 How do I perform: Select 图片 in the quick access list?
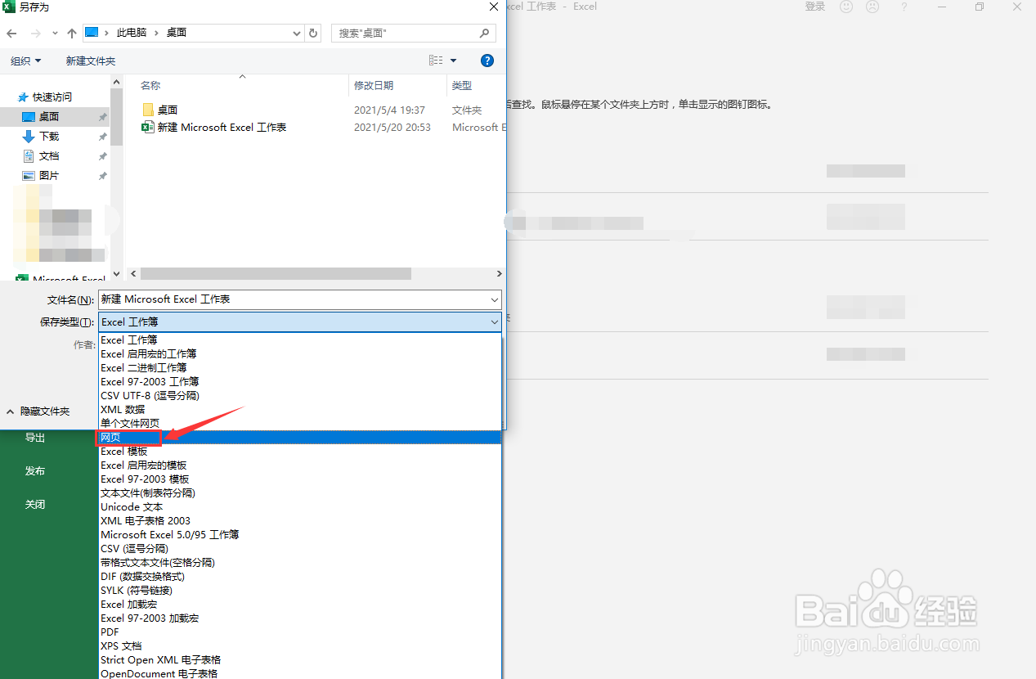pos(49,176)
